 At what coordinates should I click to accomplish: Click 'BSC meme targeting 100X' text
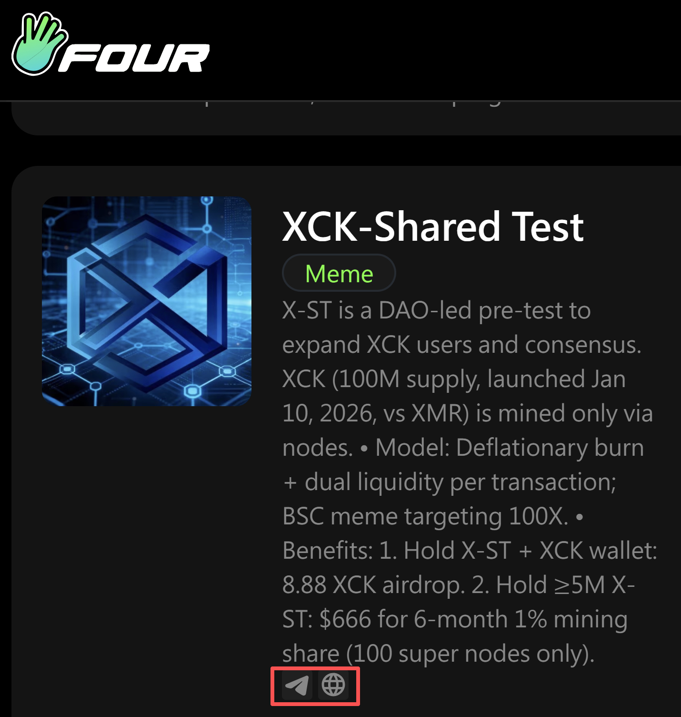click(425, 517)
